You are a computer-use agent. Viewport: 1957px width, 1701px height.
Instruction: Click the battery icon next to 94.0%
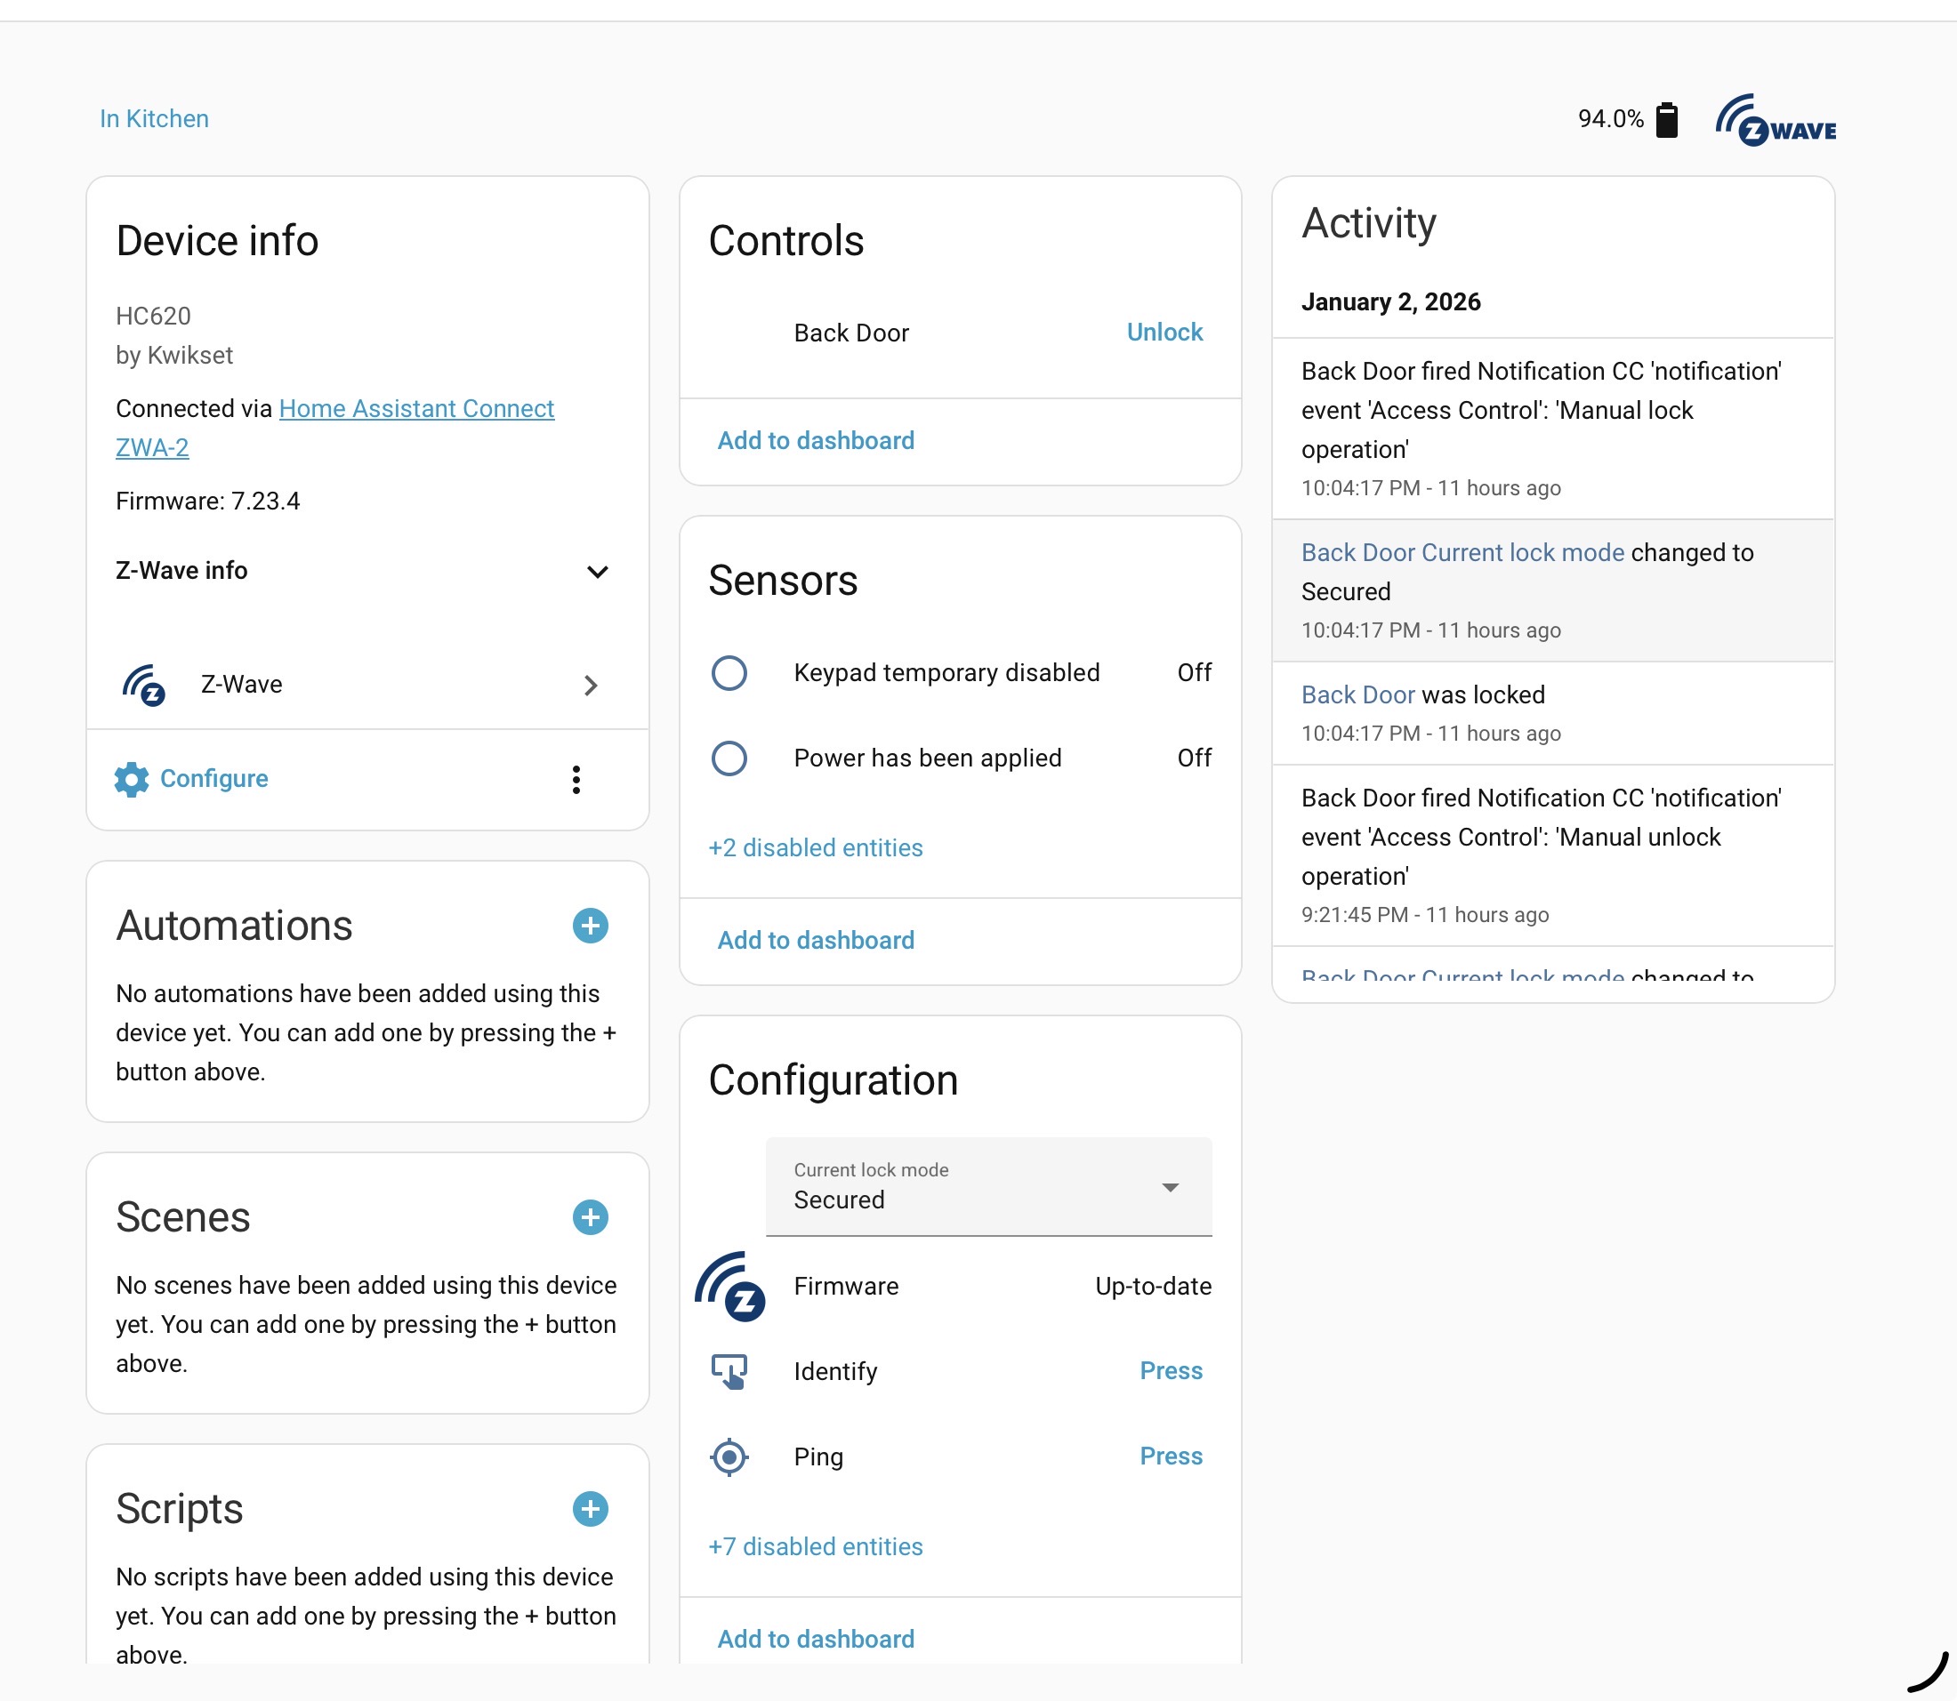[x=1666, y=121]
